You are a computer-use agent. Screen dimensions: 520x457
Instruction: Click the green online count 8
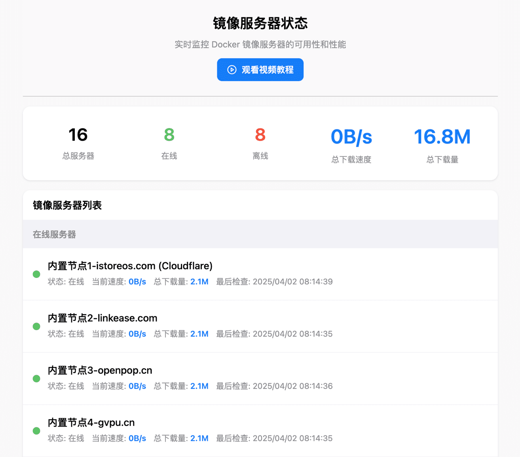tap(169, 135)
